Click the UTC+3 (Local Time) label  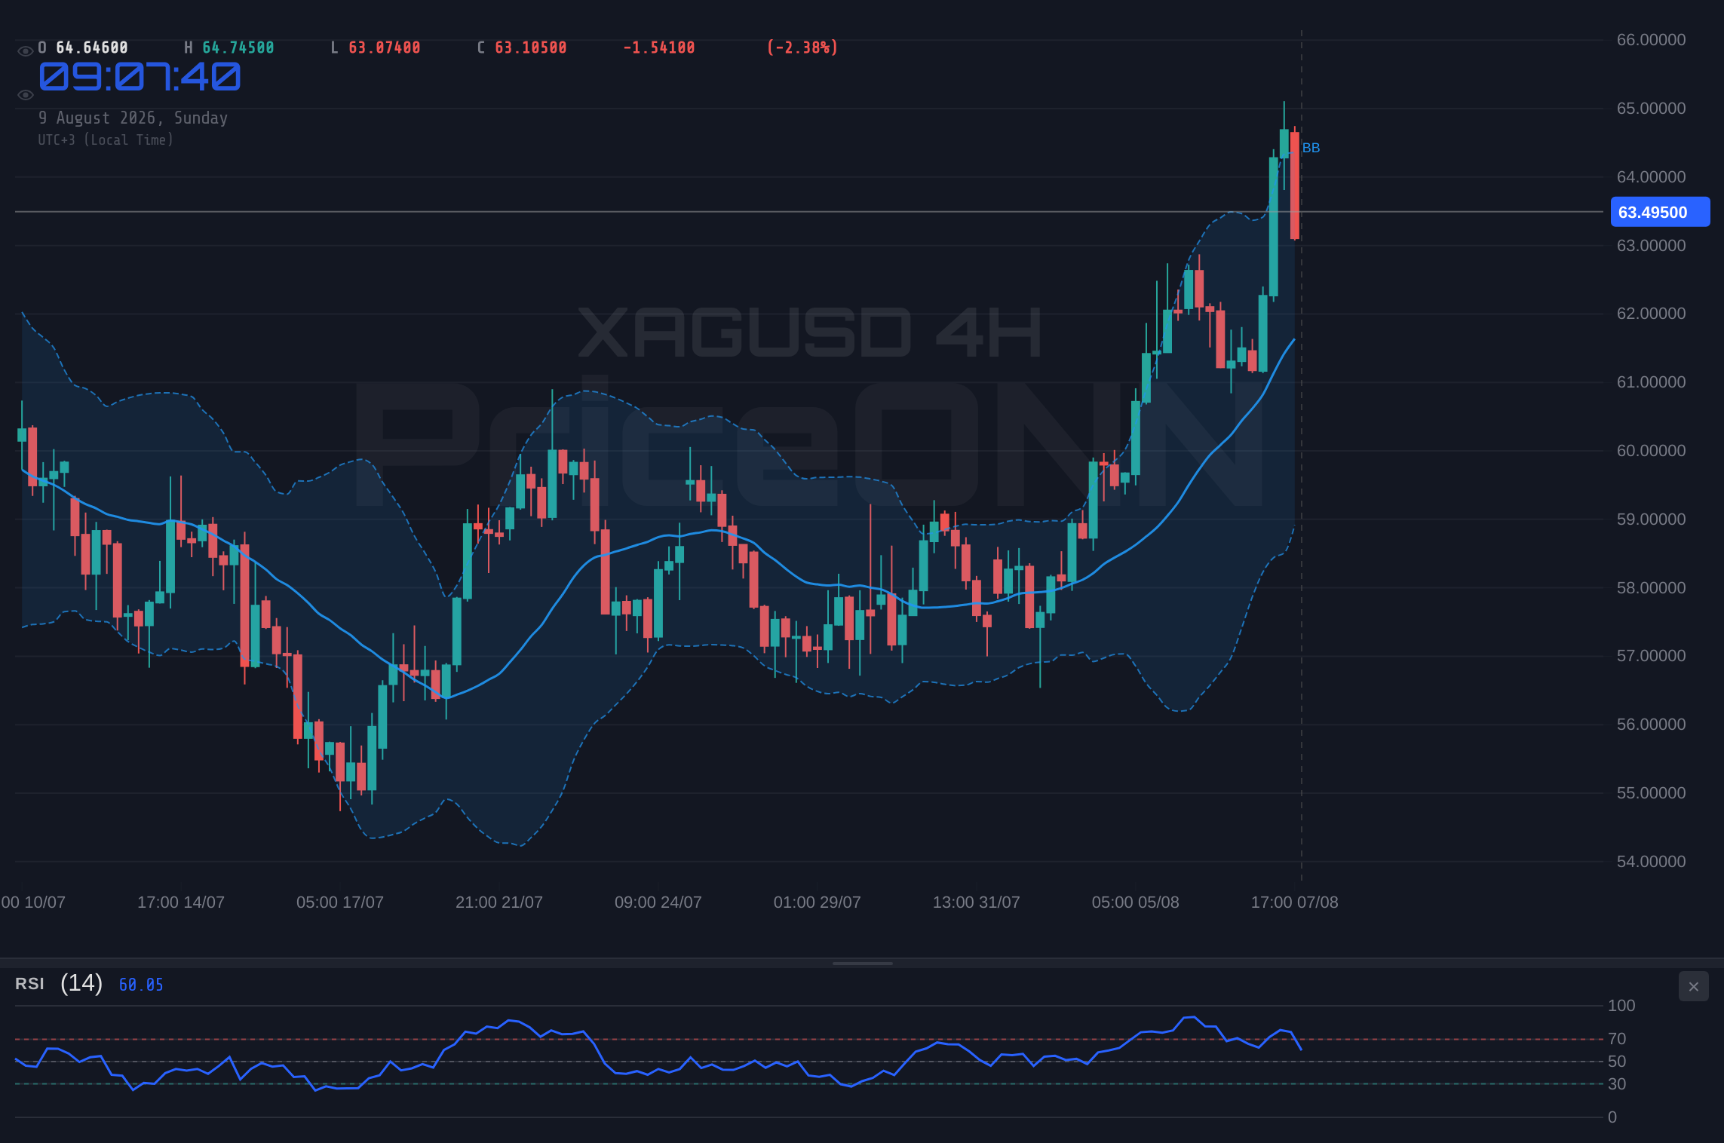coord(106,139)
